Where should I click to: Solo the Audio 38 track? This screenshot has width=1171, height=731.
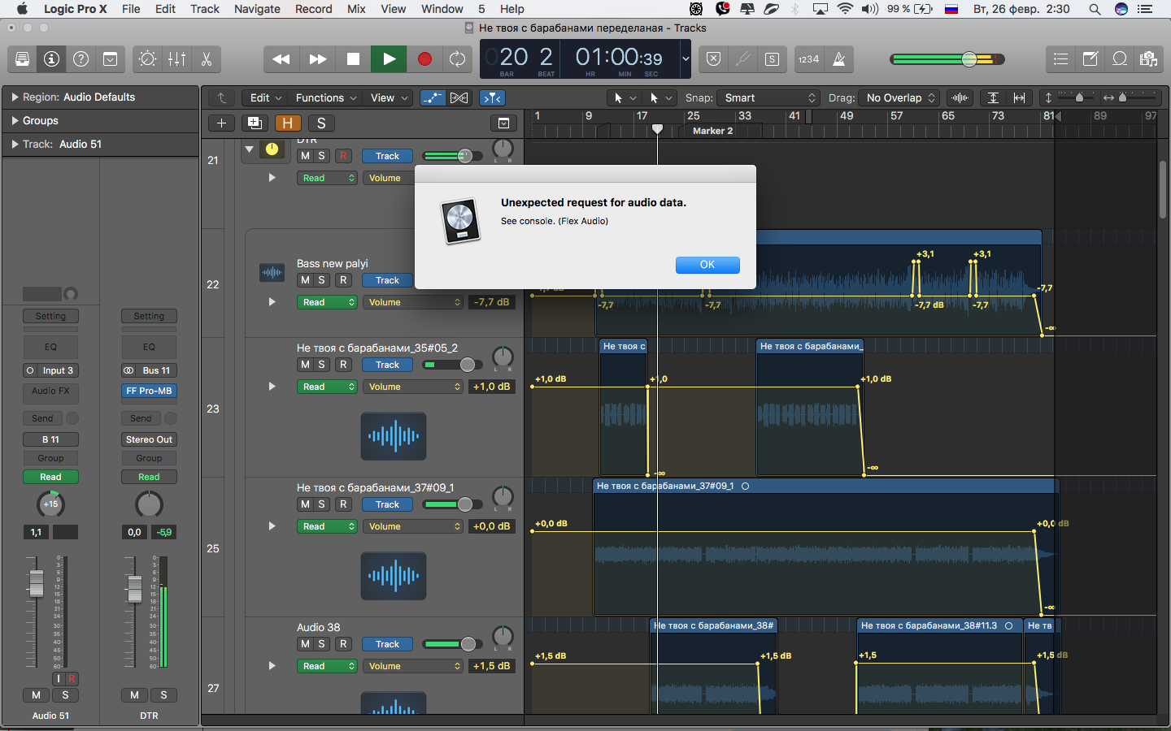pyautogui.click(x=322, y=644)
